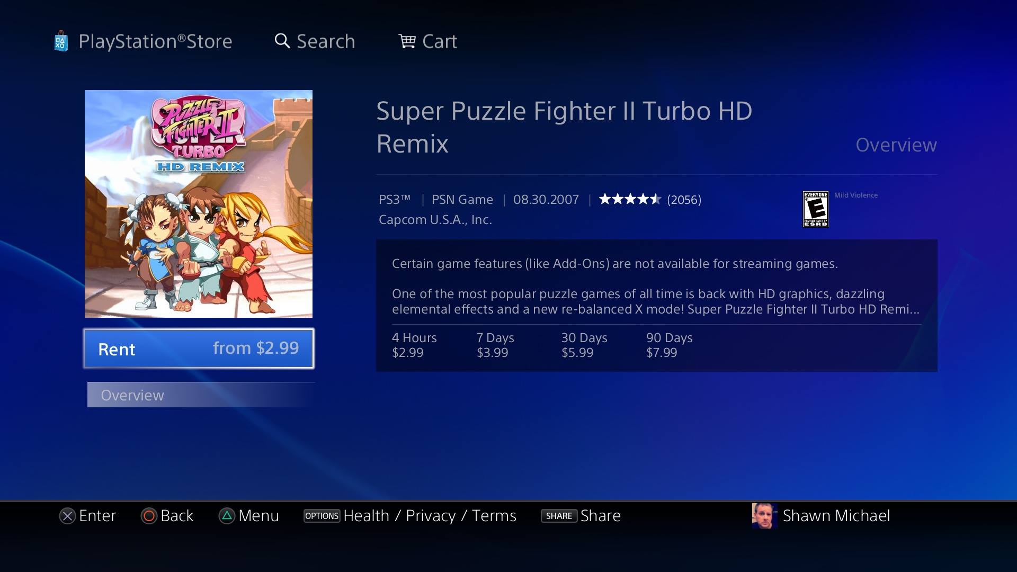The image size is (1017, 572).
Task: Click the triangle button Menu icon
Action: (227, 516)
